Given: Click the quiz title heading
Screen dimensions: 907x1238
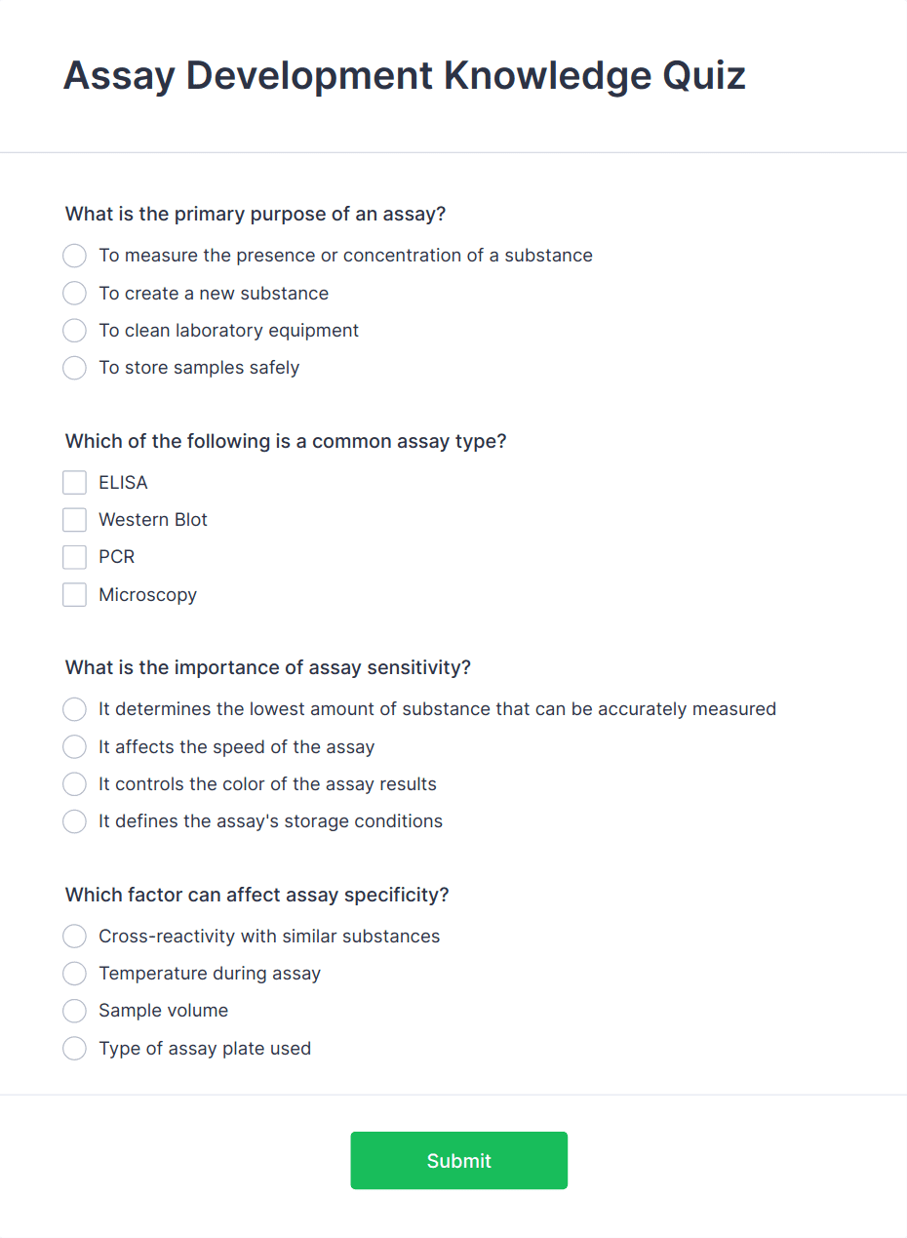Looking at the screenshot, I should coord(404,75).
